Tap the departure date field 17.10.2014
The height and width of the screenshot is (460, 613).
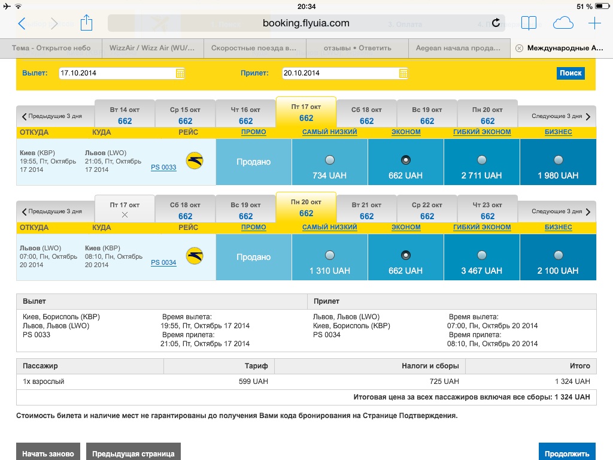pyautogui.click(x=117, y=73)
